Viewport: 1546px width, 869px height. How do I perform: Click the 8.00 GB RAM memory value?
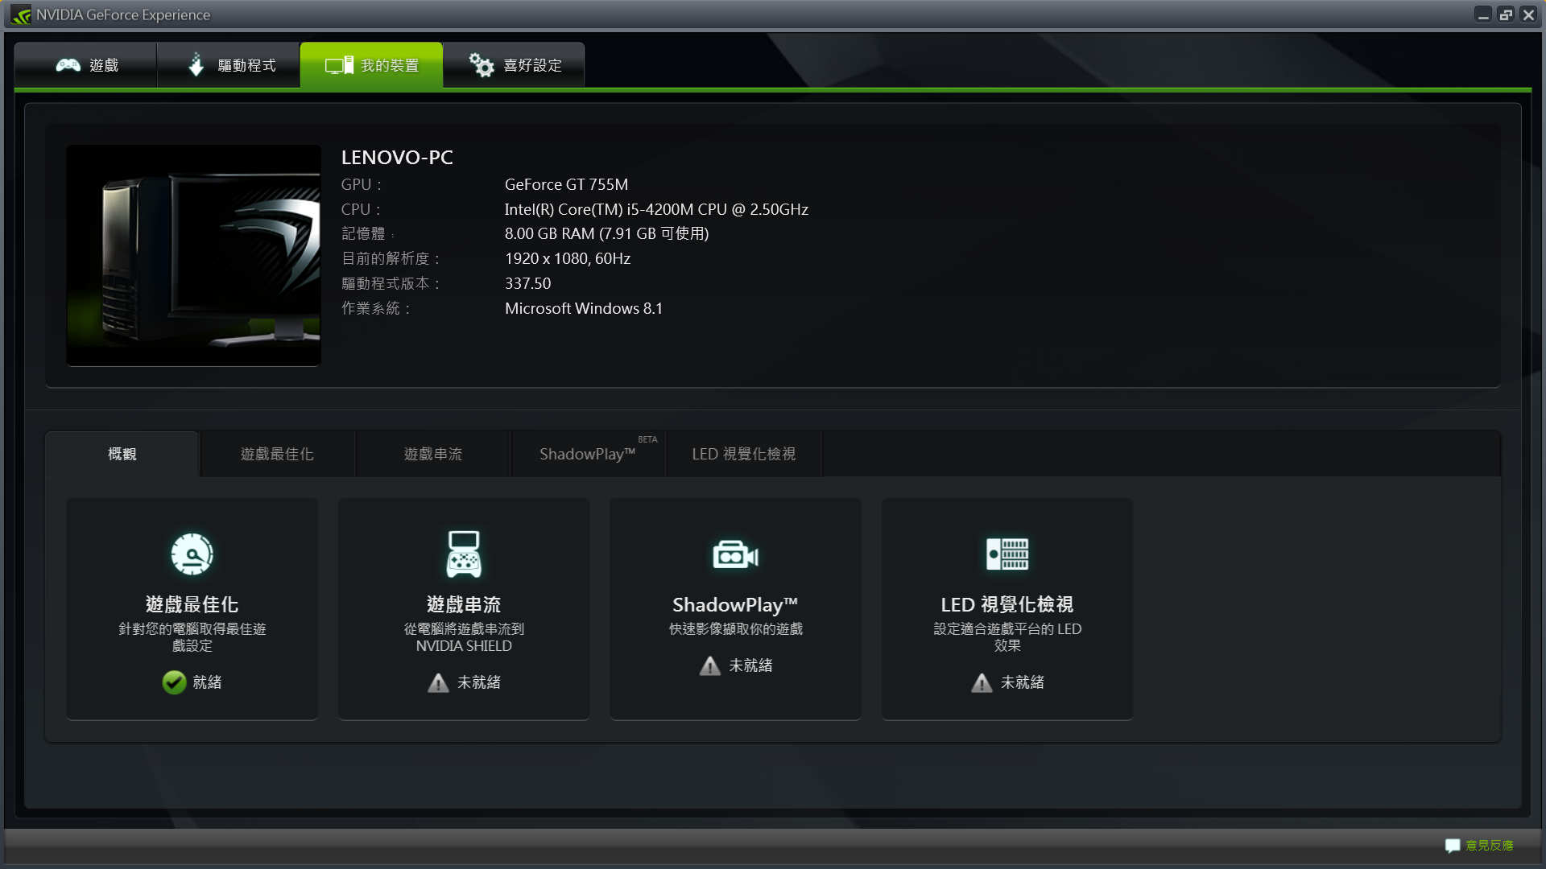click(x=606, y=233)
